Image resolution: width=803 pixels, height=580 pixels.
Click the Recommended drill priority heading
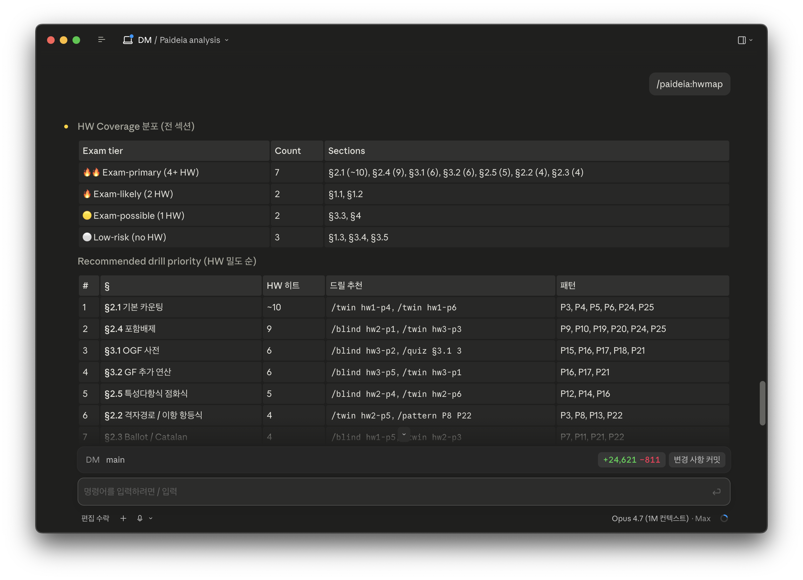click(167, 261)
